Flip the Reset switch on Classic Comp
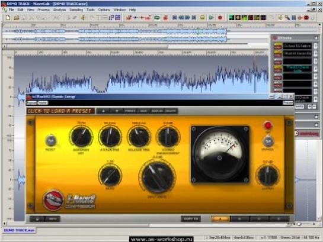This screenshot has width=323, height=242. coord(50,141)
